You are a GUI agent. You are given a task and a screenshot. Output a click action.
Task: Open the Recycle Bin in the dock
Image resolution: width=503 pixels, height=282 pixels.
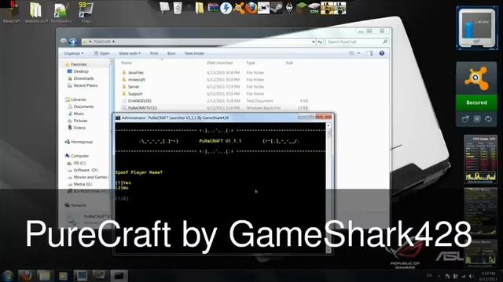tap(178, 8)
